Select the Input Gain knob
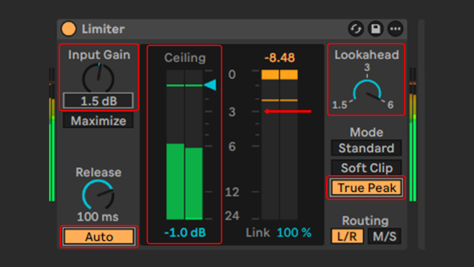The image size is (474, 267). 98,78
